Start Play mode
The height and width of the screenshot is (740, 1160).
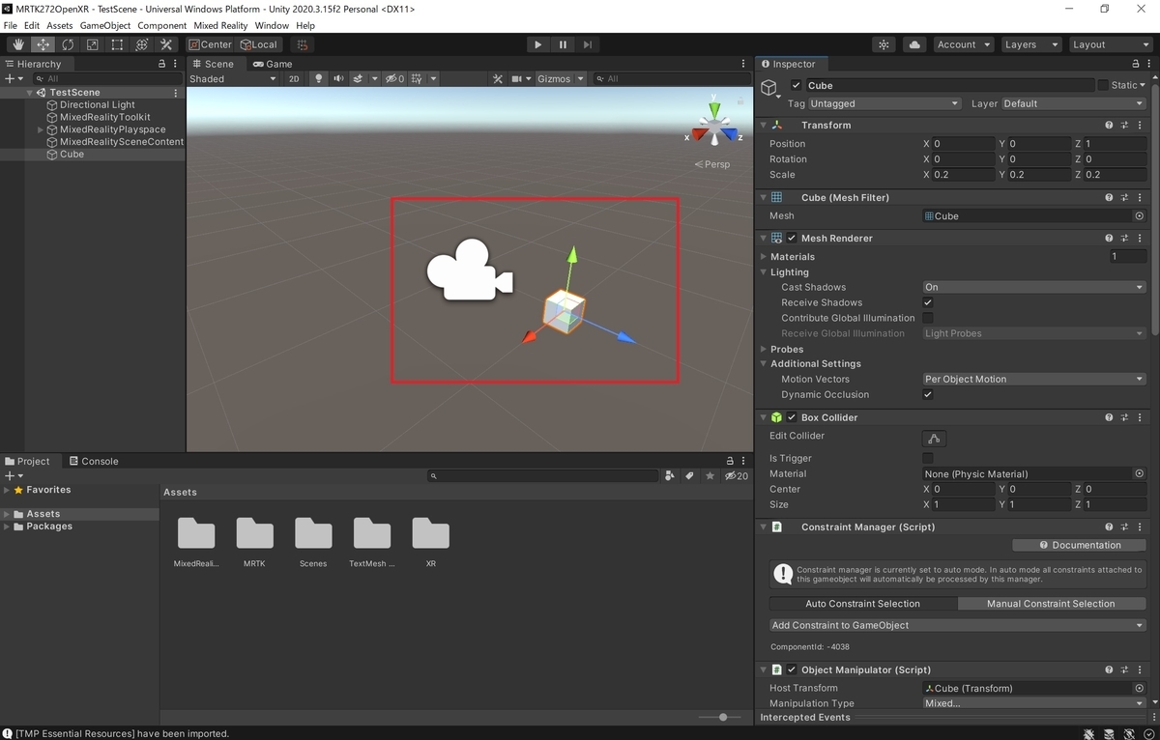coord(538,44)
